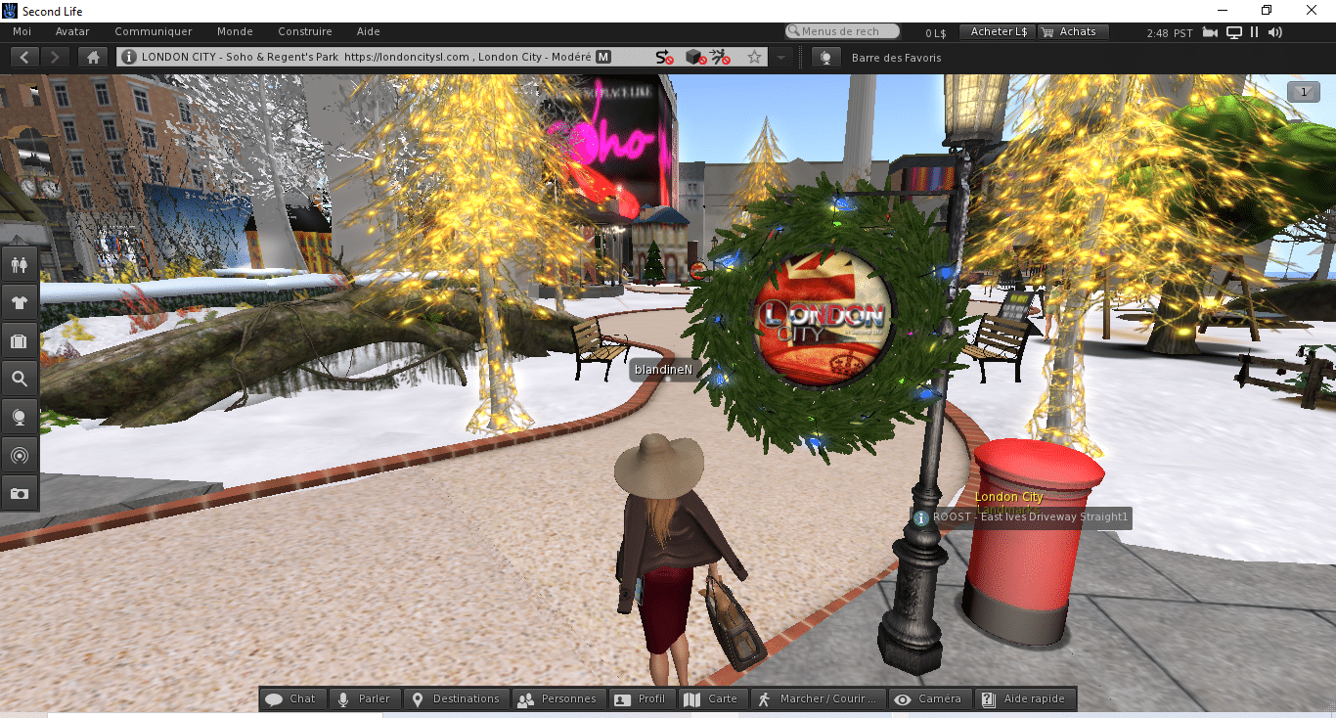The width and height of the screenshot is (1336, 718).
Task: Pause all media with the pause icon
Action: 1255,32
